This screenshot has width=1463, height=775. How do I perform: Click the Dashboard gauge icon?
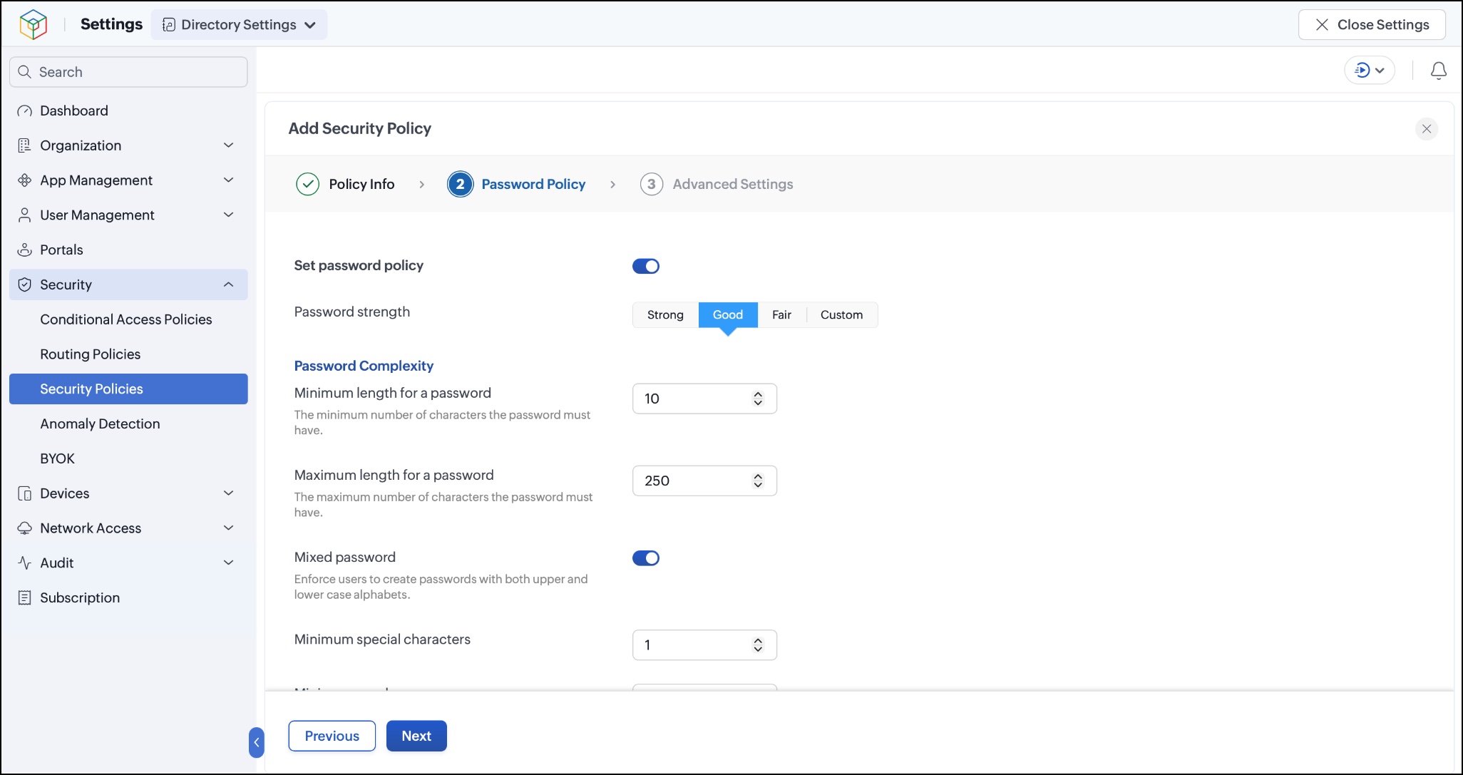pos(24,111)
